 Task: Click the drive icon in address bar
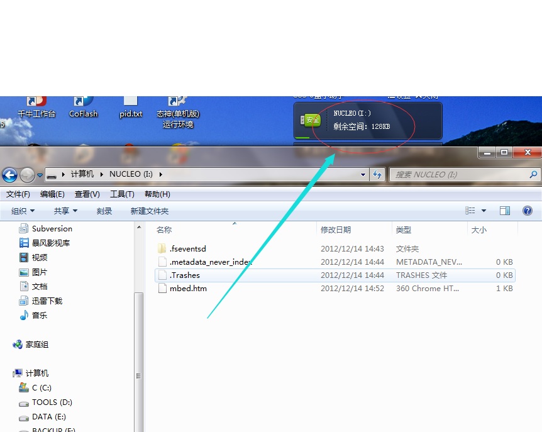tap(52, 175)
